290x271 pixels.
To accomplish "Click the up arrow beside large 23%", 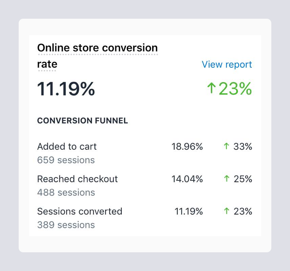I will (212, 89).
